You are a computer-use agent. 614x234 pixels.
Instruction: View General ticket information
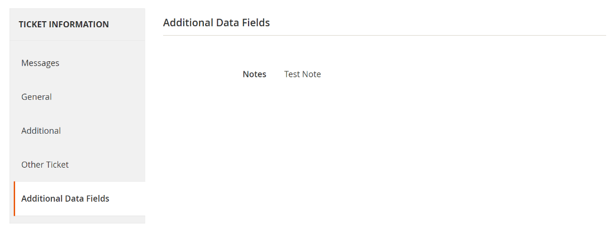coord(36,97)
